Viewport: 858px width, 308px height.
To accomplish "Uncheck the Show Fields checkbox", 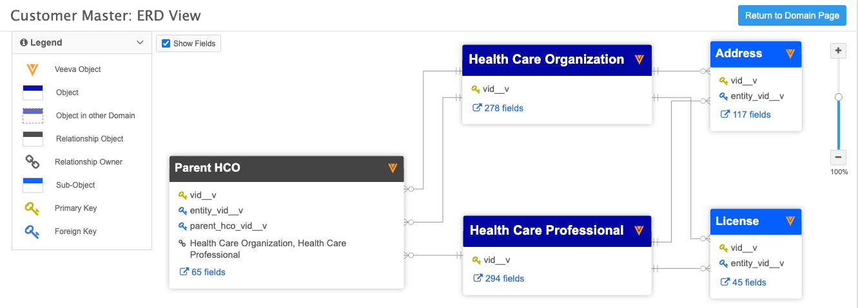I will tap(166, 44).
